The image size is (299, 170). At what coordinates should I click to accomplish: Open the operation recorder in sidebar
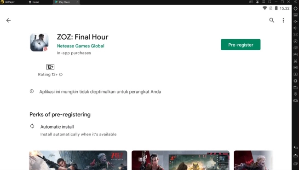click(295, 41)
